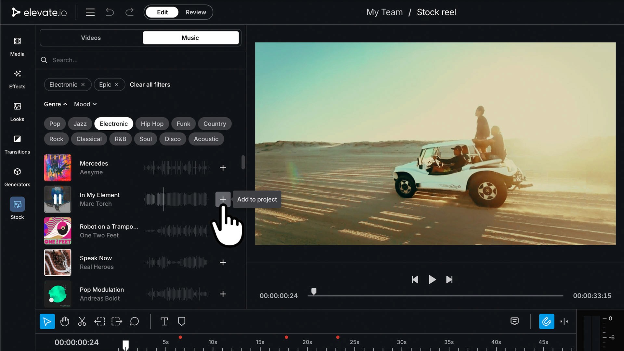Viewport: 624px width, 351px height.
Task: Switch to the Videos tab
Action: pos(91,38)
